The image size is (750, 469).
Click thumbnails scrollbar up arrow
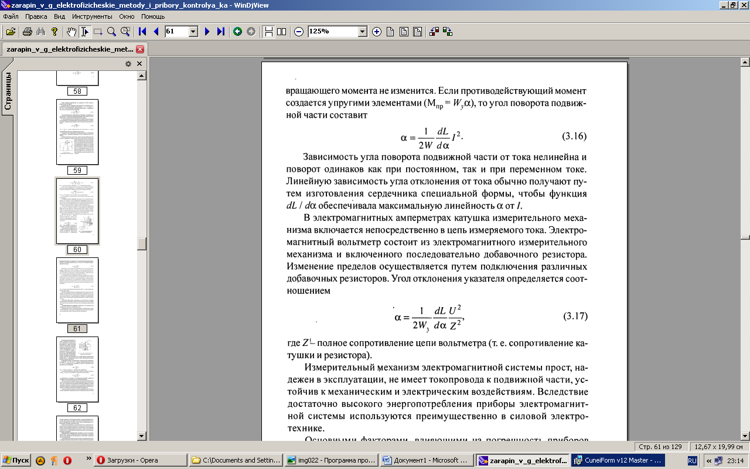[141, 75]
